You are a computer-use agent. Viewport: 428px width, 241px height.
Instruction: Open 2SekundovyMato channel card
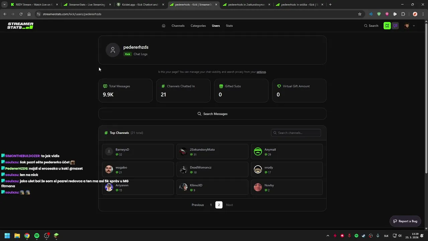[x=212, y=152]
